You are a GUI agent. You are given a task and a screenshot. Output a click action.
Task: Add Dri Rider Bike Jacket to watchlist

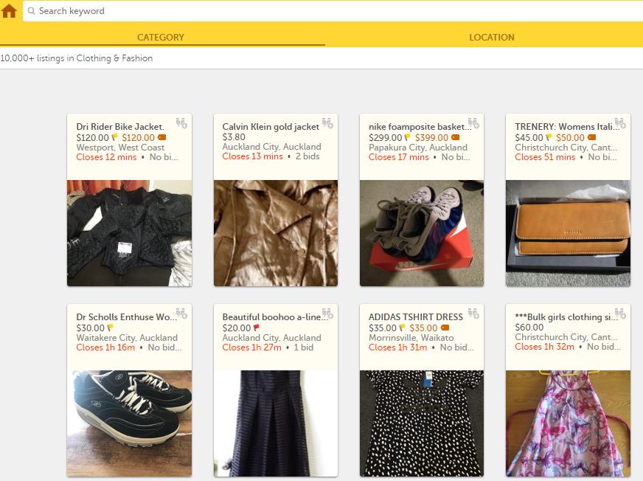pos(181,123)
